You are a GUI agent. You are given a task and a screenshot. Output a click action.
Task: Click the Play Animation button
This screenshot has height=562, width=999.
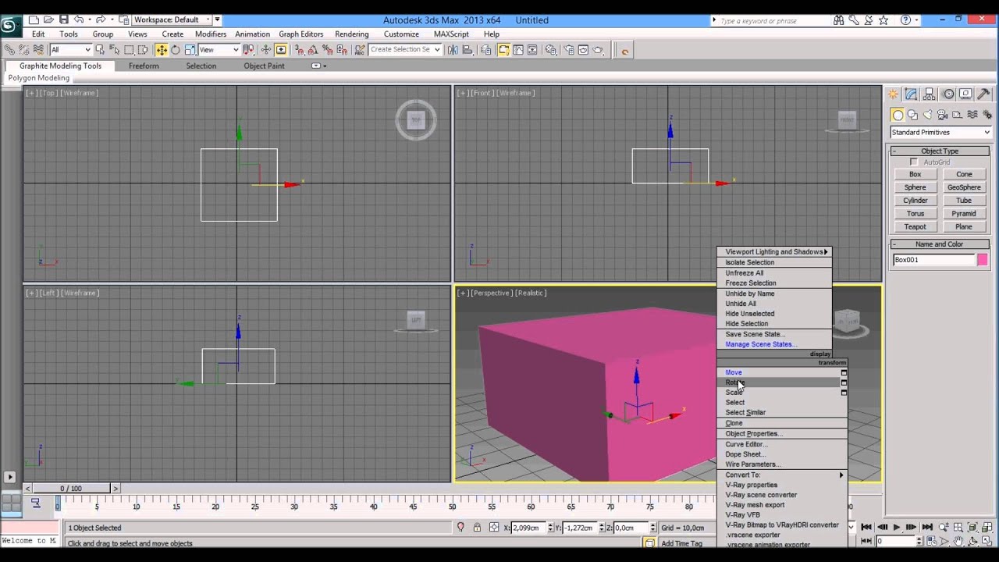[896, 528]
